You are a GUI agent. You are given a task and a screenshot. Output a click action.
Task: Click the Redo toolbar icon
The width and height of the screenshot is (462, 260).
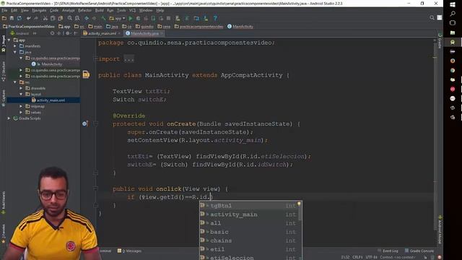(x=36, y=18)
